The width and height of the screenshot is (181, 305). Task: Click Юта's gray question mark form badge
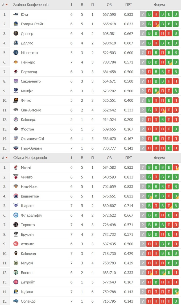[x=143, y=14]
